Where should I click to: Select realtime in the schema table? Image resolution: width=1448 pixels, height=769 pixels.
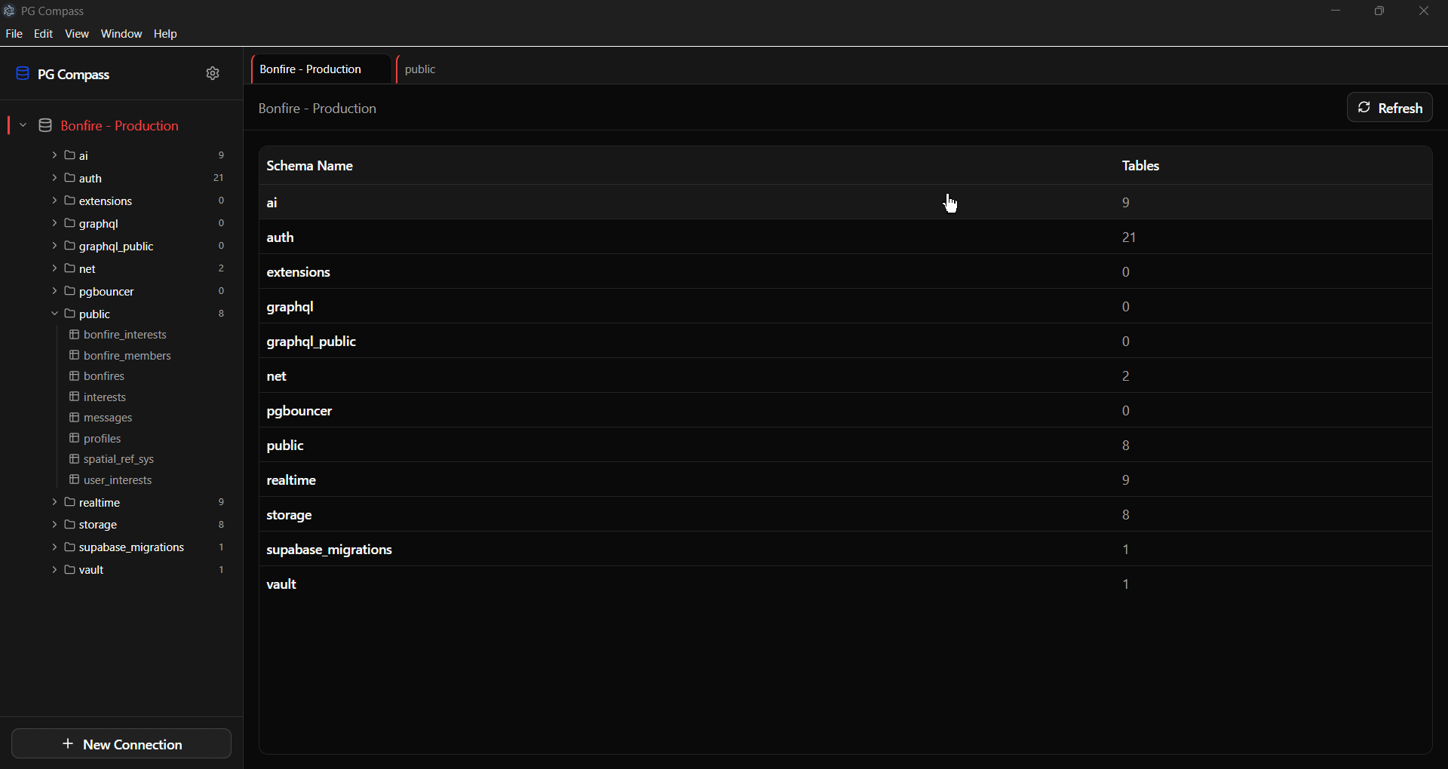845,480
